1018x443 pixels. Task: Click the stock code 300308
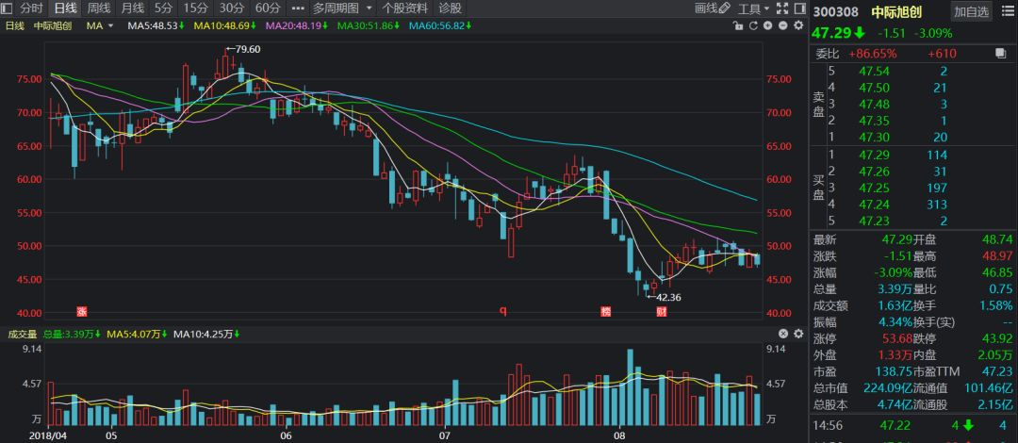(835, 11)
